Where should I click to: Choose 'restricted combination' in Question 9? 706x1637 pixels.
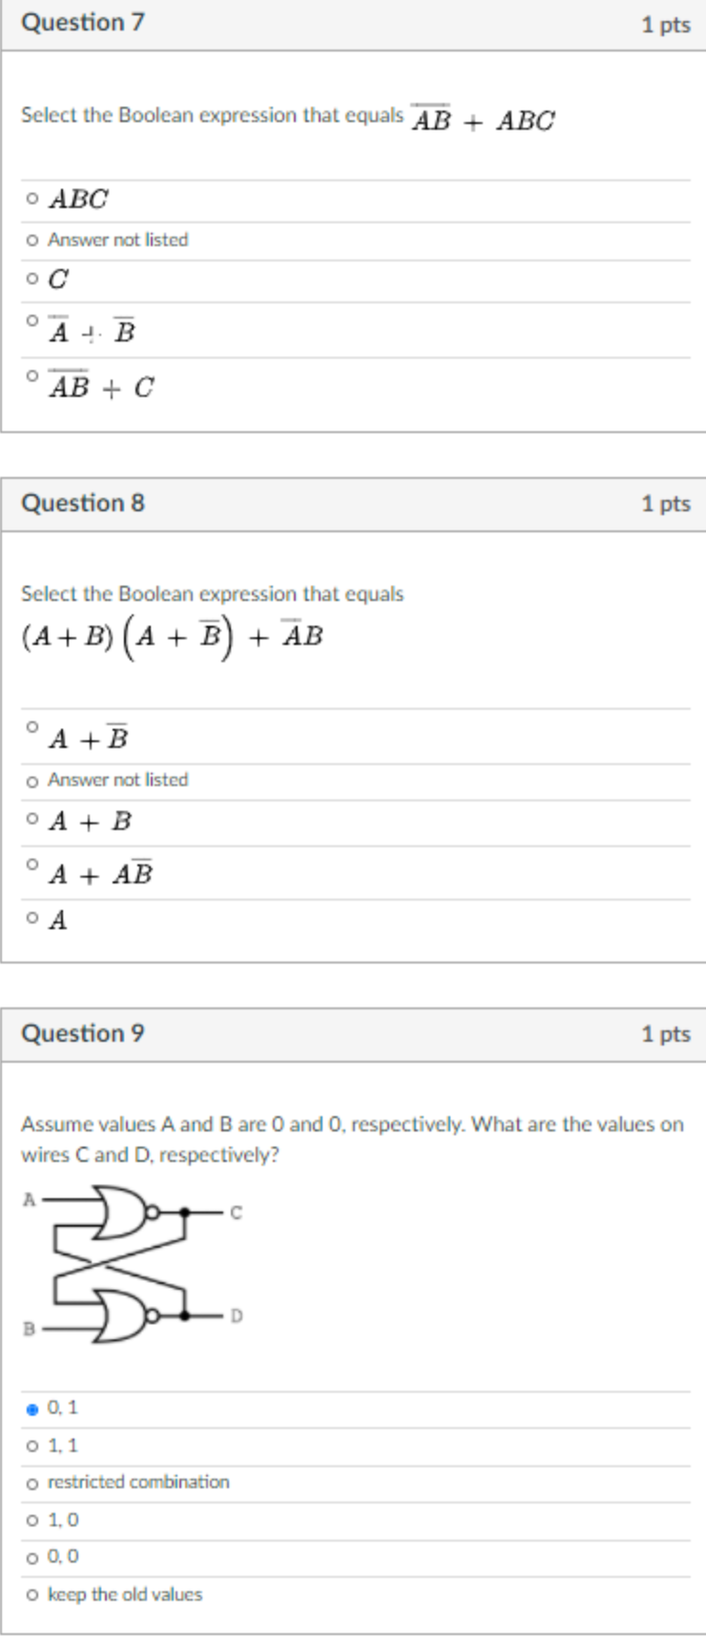pos(33,1482)
